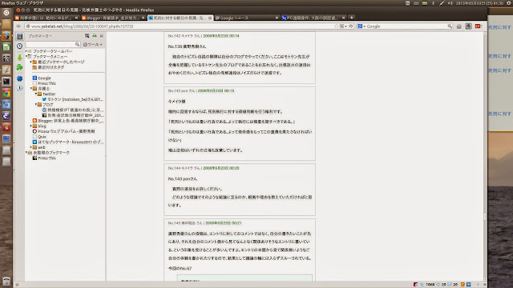Open the Blogger: 非常上告 bookmark

tap(68, 121)
